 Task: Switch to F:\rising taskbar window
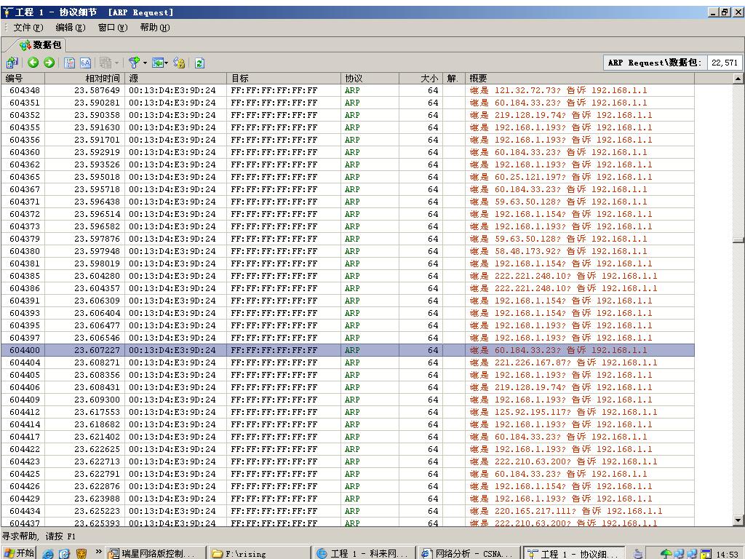coord(259,553)
